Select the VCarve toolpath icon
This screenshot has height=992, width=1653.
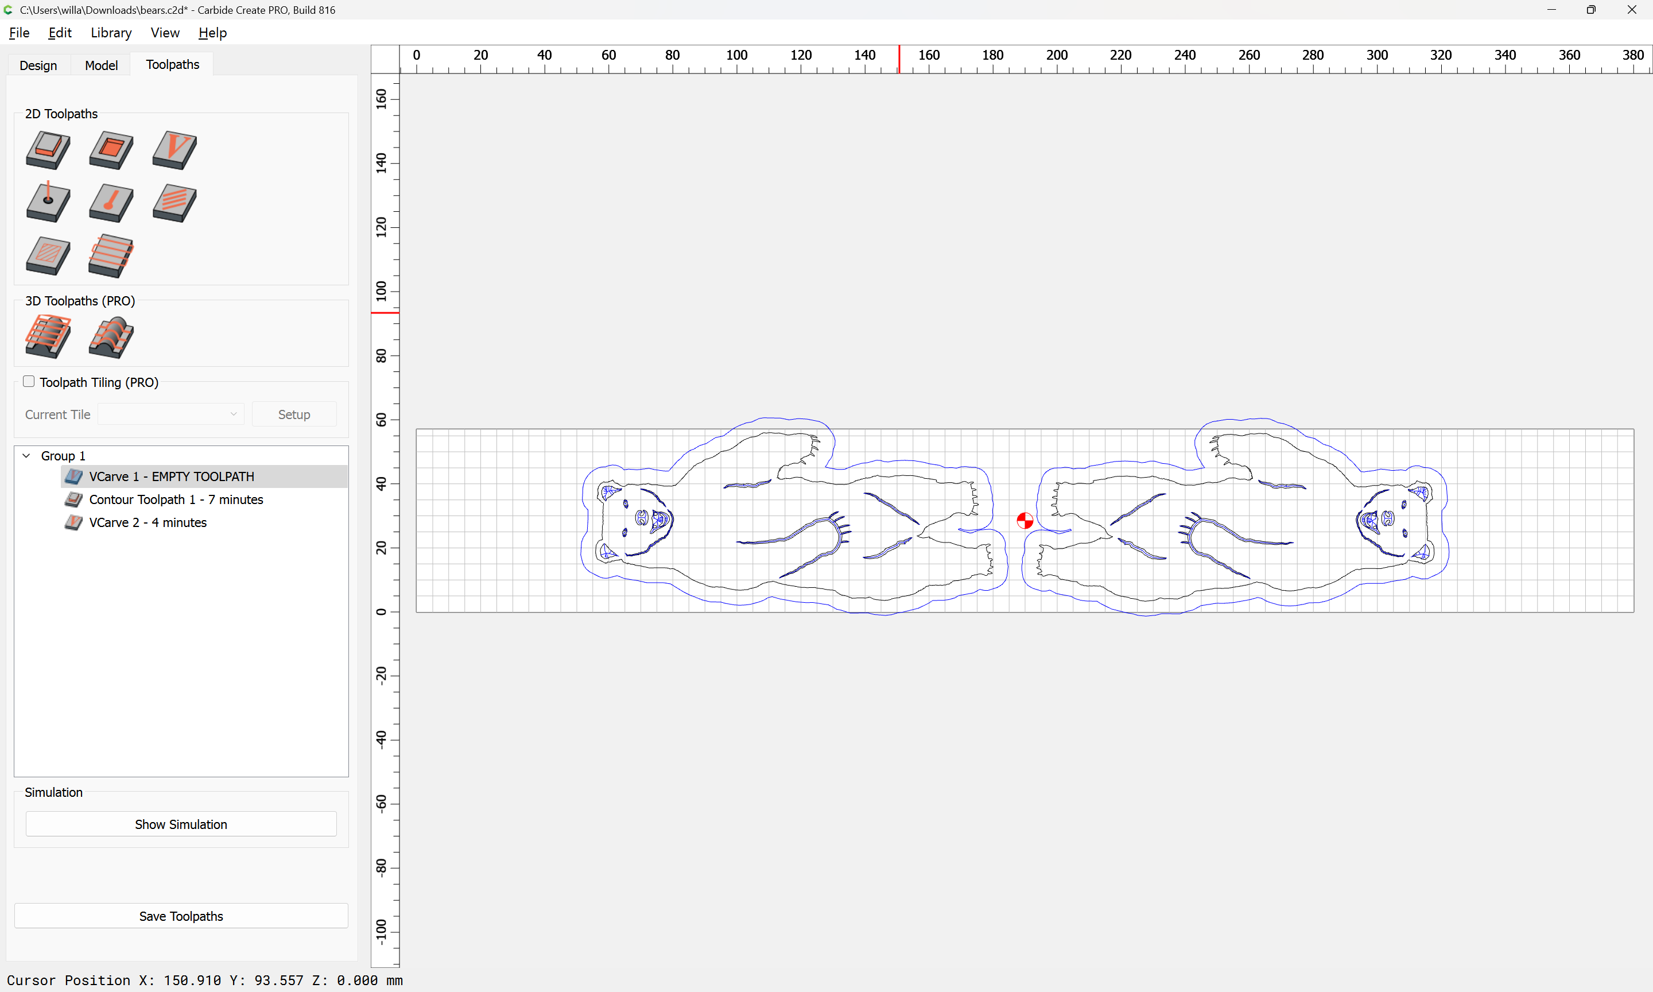[174, 150]
